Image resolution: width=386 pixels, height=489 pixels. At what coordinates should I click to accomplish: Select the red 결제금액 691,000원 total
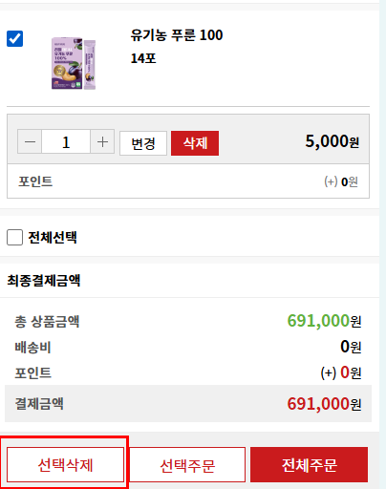tap(324, 404)
